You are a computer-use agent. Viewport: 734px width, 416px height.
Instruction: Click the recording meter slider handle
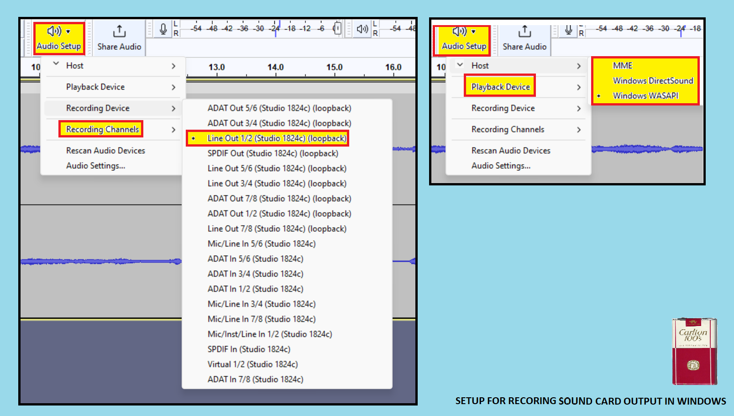(336, 28)
